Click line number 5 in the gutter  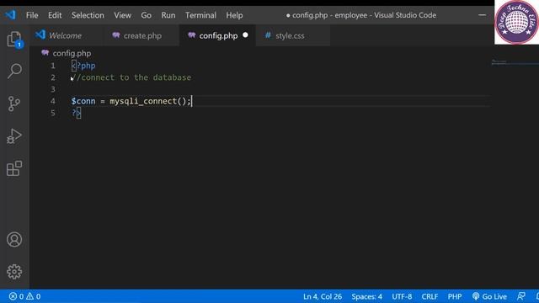pyautogui.click(x=53, y=113)
